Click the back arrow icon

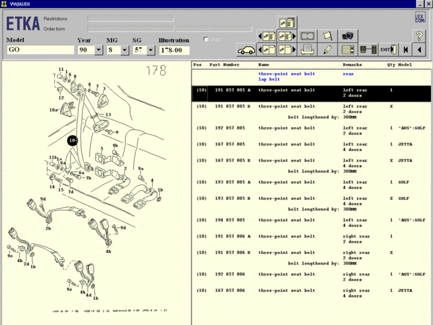tap(419, 50)
